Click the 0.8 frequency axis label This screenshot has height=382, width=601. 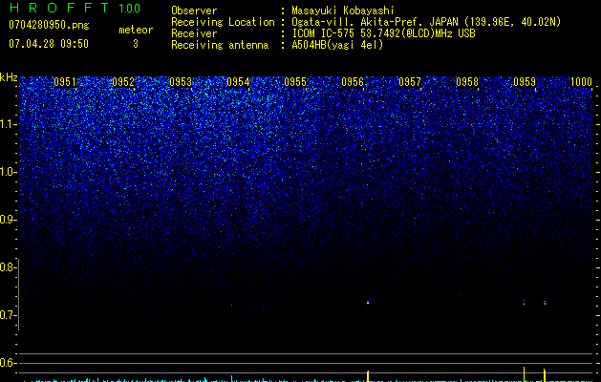click(9, 267)
